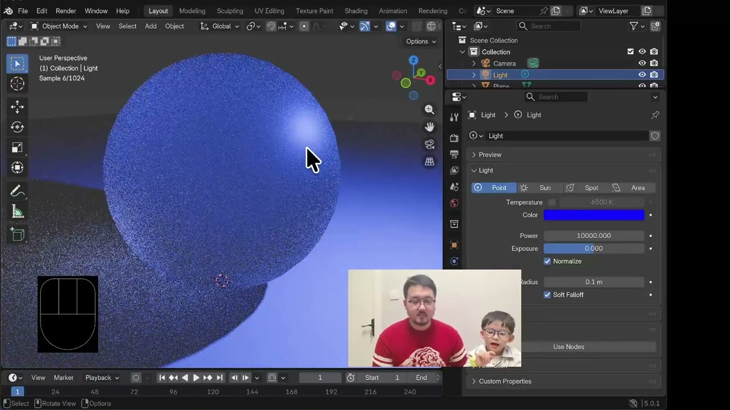Jump to the timeline end frame
Screen dimensions: 730x410
pyautogui.click(x=220, y=378)
